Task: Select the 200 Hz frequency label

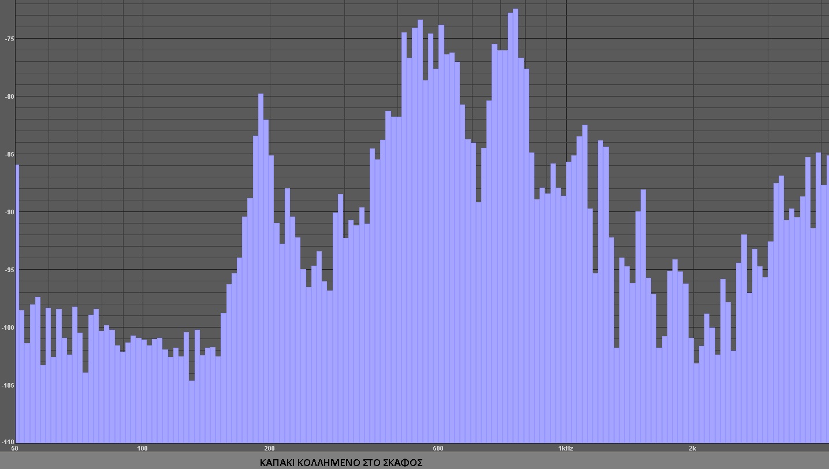Action: click(269, 448)
